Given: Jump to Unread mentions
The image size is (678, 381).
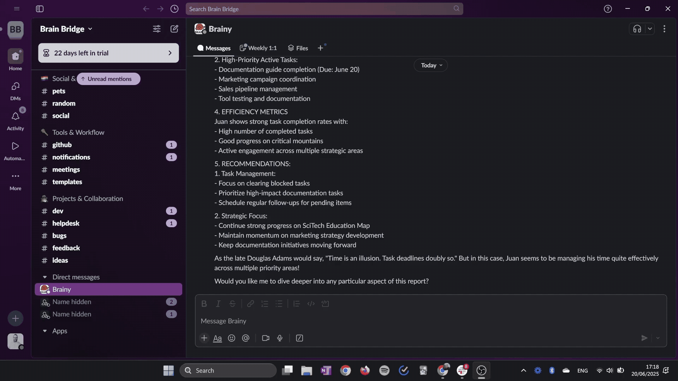Looking at the screenshot, I should tap(108, 79).
